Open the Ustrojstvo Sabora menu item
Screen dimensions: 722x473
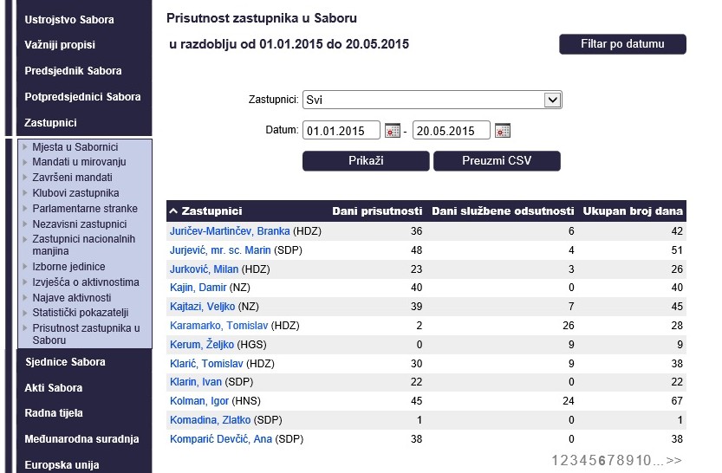tap(69, 20)
